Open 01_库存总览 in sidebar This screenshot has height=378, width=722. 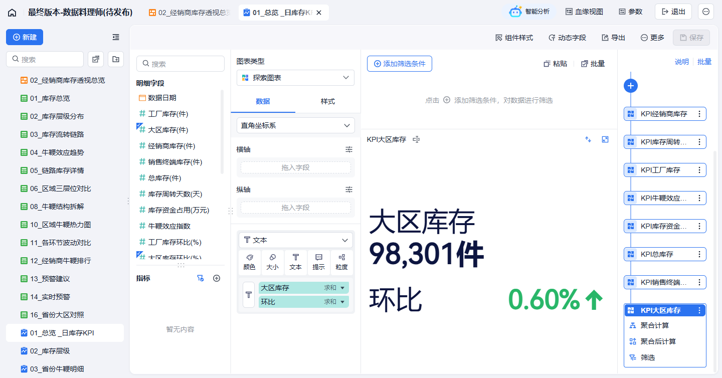(x=65, y=98)
